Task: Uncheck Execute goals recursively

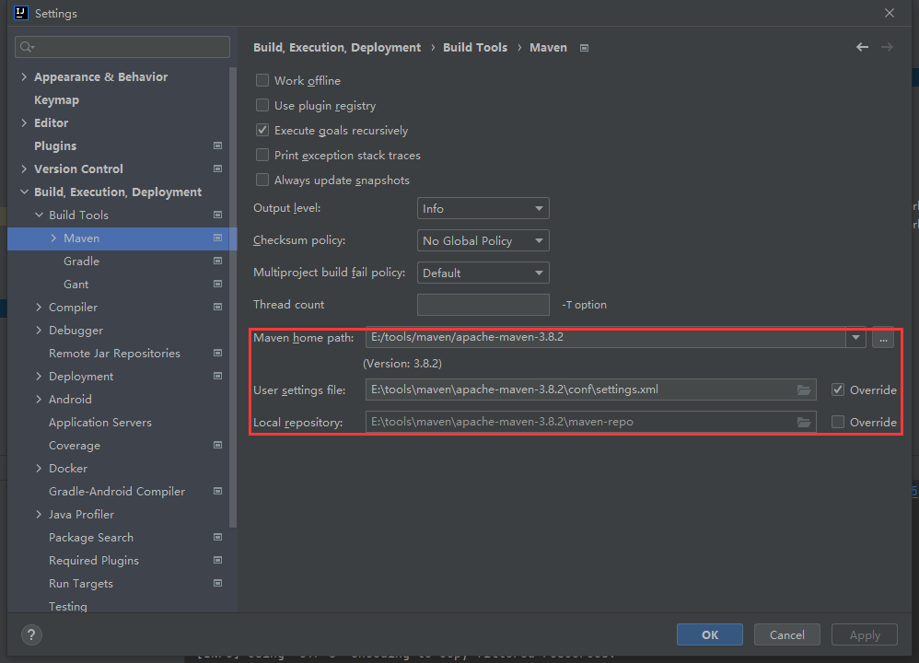Action: [262, 130]
